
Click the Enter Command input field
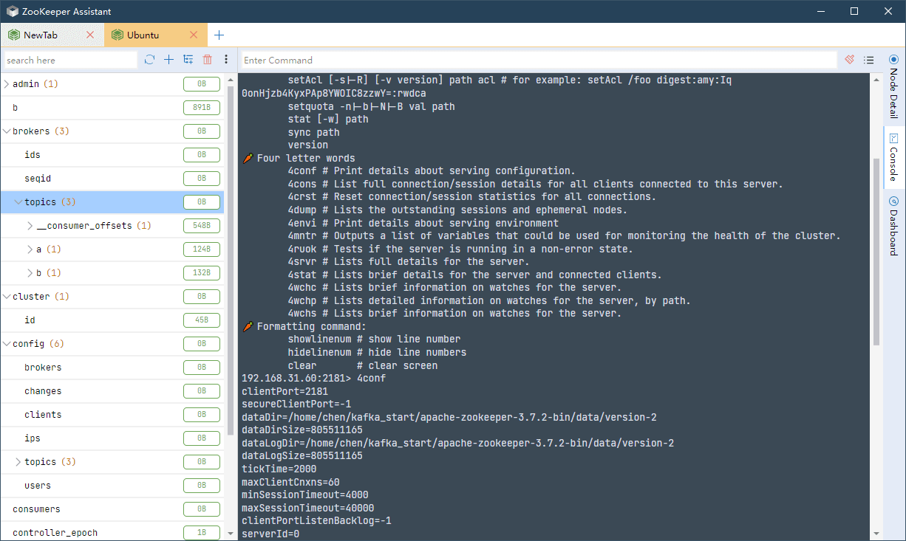[x=538, y=60]
